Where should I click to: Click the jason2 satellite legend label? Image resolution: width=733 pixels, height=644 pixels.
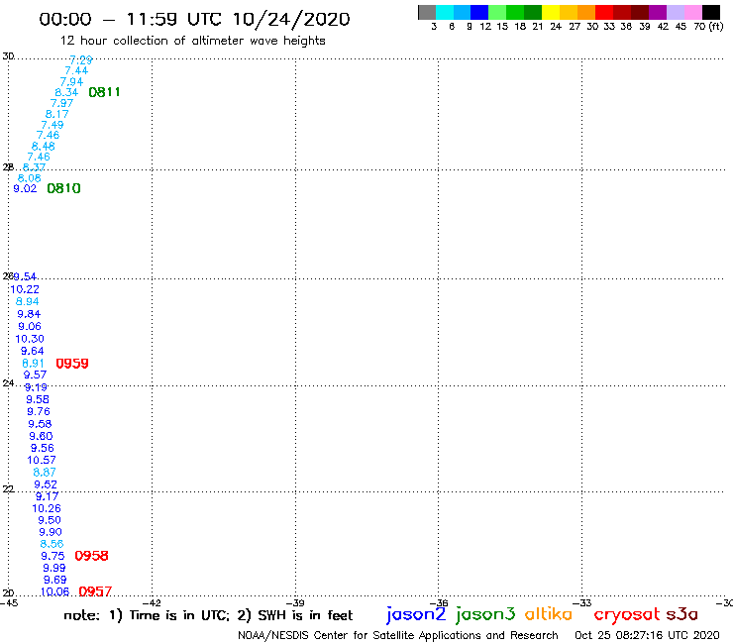pyautogui.click(x=416, y=614)
